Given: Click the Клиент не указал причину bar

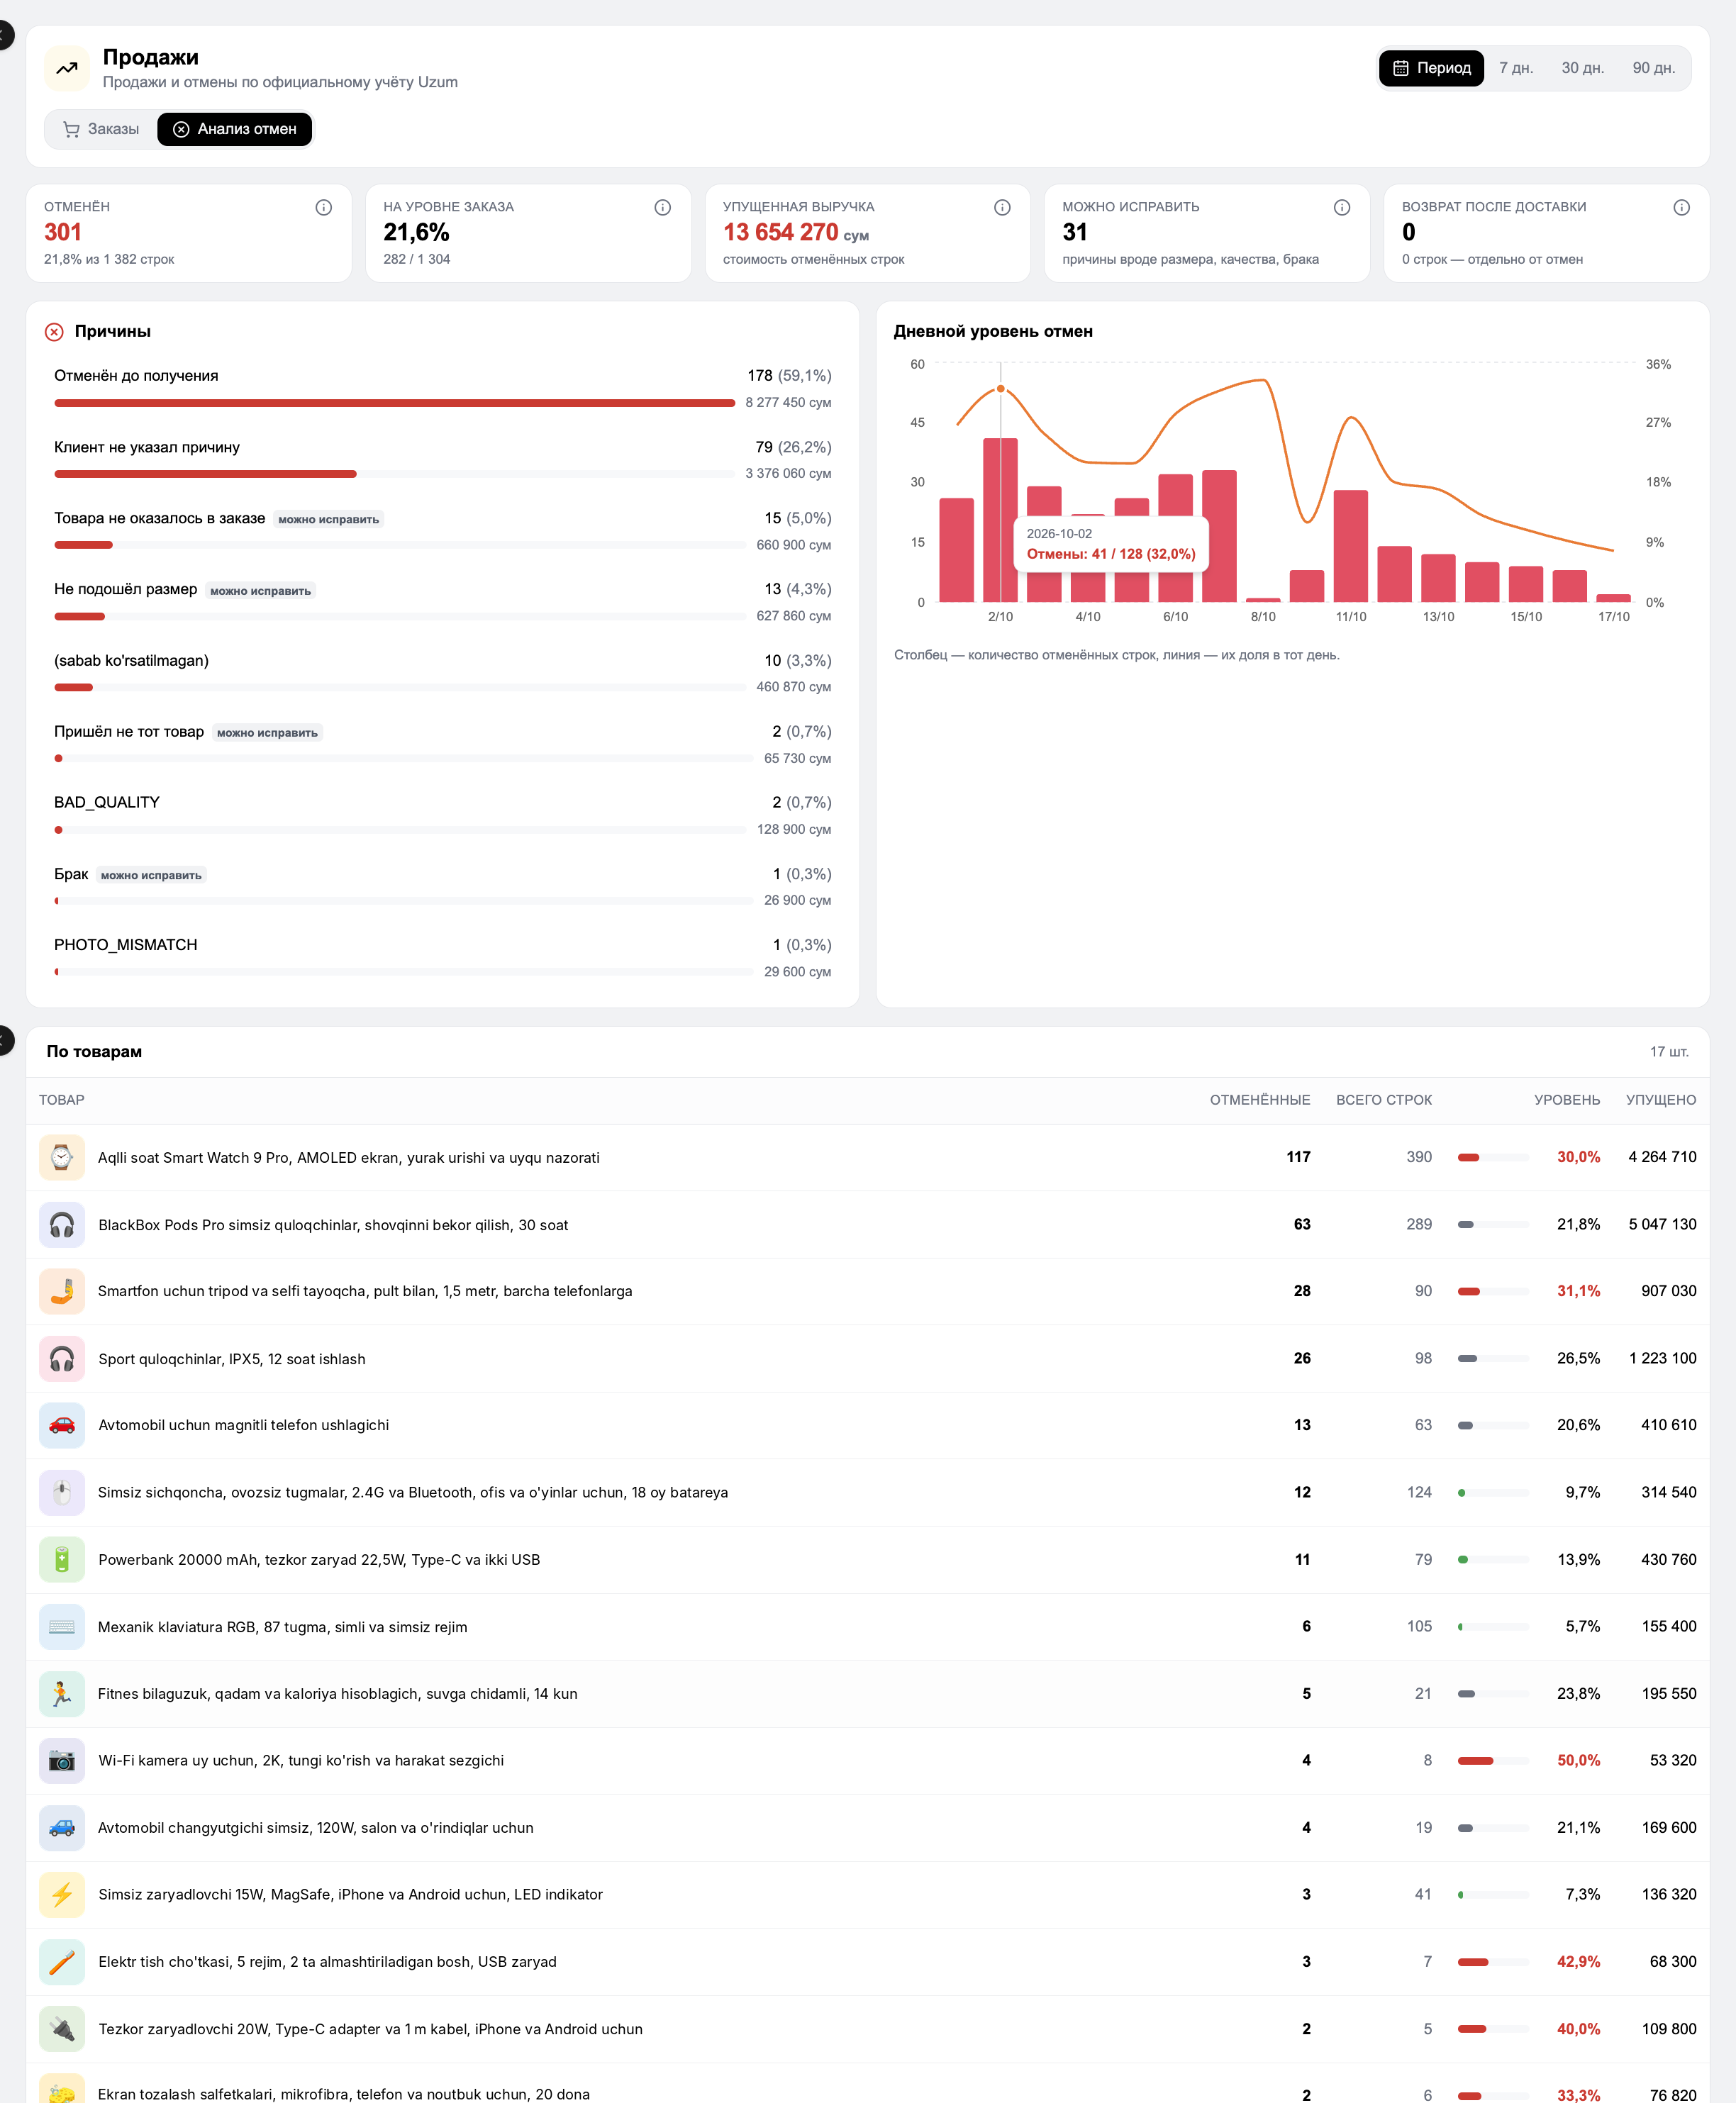Looking at the screenshot, I should click(395, 474).
